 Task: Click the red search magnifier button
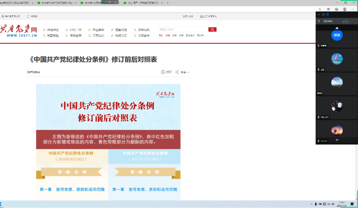coord(212,30)
